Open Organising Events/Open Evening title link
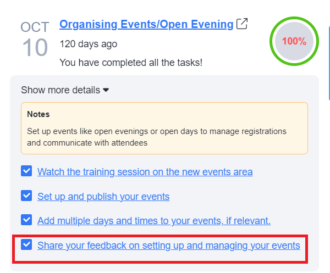 point(146,24)
